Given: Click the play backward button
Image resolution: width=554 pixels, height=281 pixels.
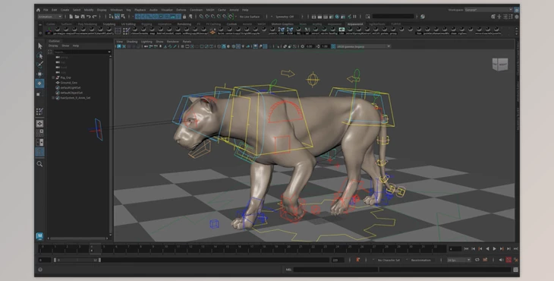Looking at the screenshot, I should [x=487, y=249].
